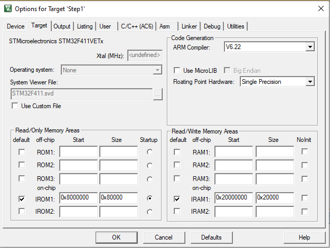Close the Options for Target dialog
The width and height of the screenshot is (330, 248).
pyautogui.click(x=320, y=8)
